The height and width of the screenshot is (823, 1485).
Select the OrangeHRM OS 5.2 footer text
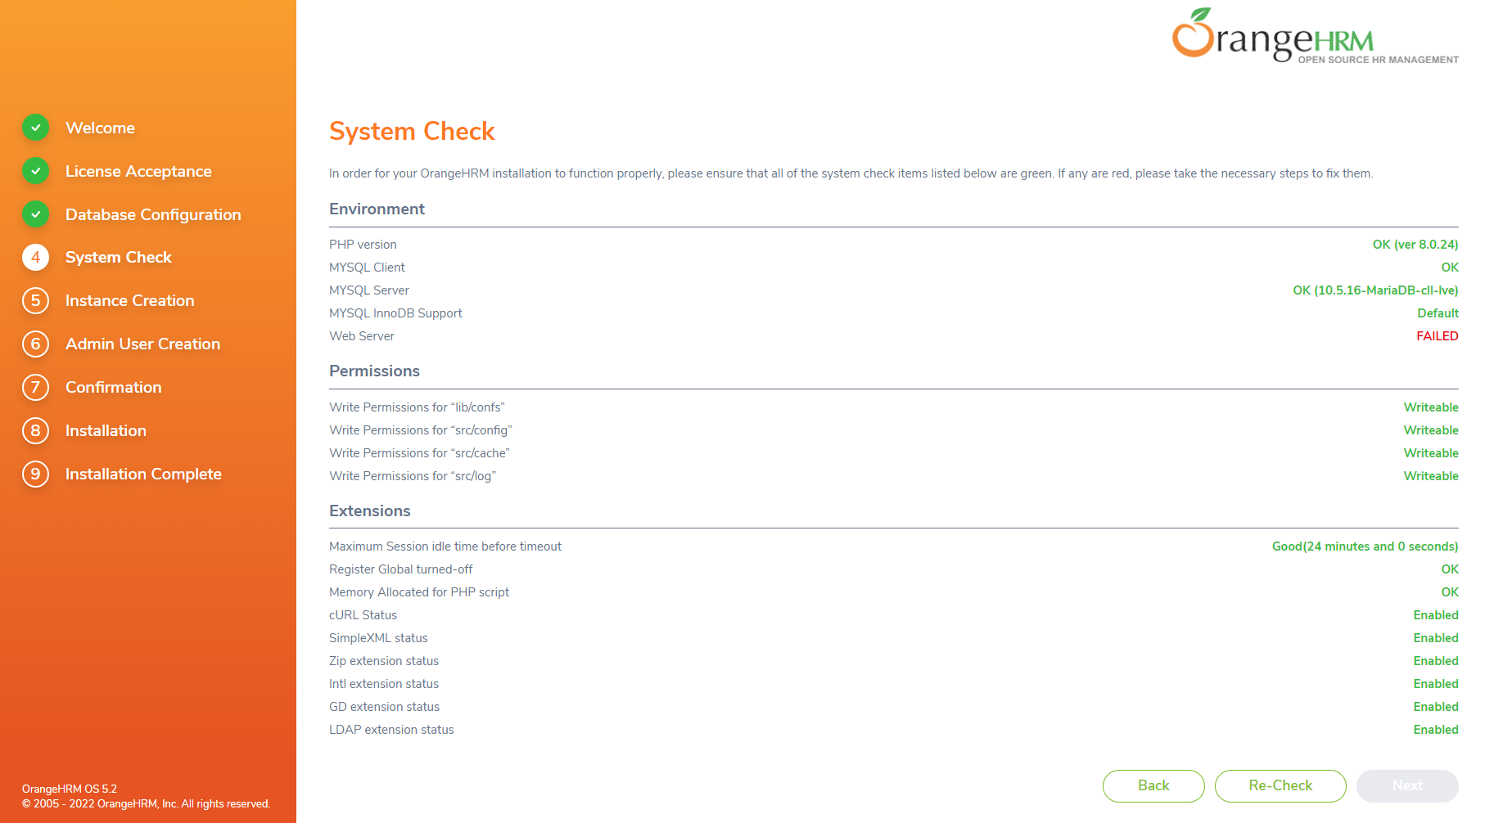click(x=69, y=789)
